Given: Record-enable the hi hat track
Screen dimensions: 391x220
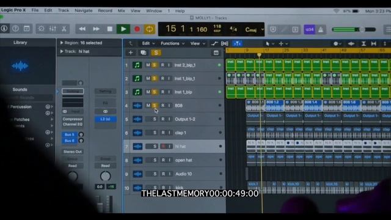Looking at the screenshot, I should click(x=163, y=147).
